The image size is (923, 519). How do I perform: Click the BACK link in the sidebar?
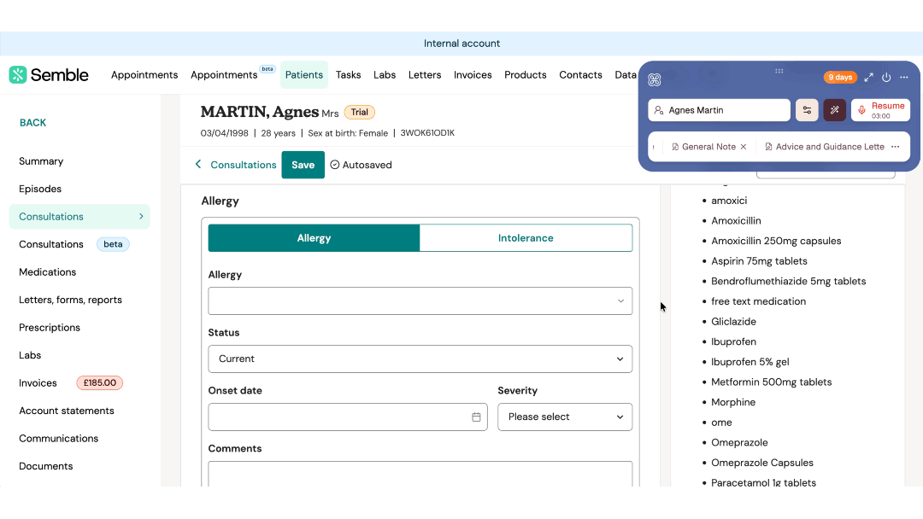[x=33, y=123]
